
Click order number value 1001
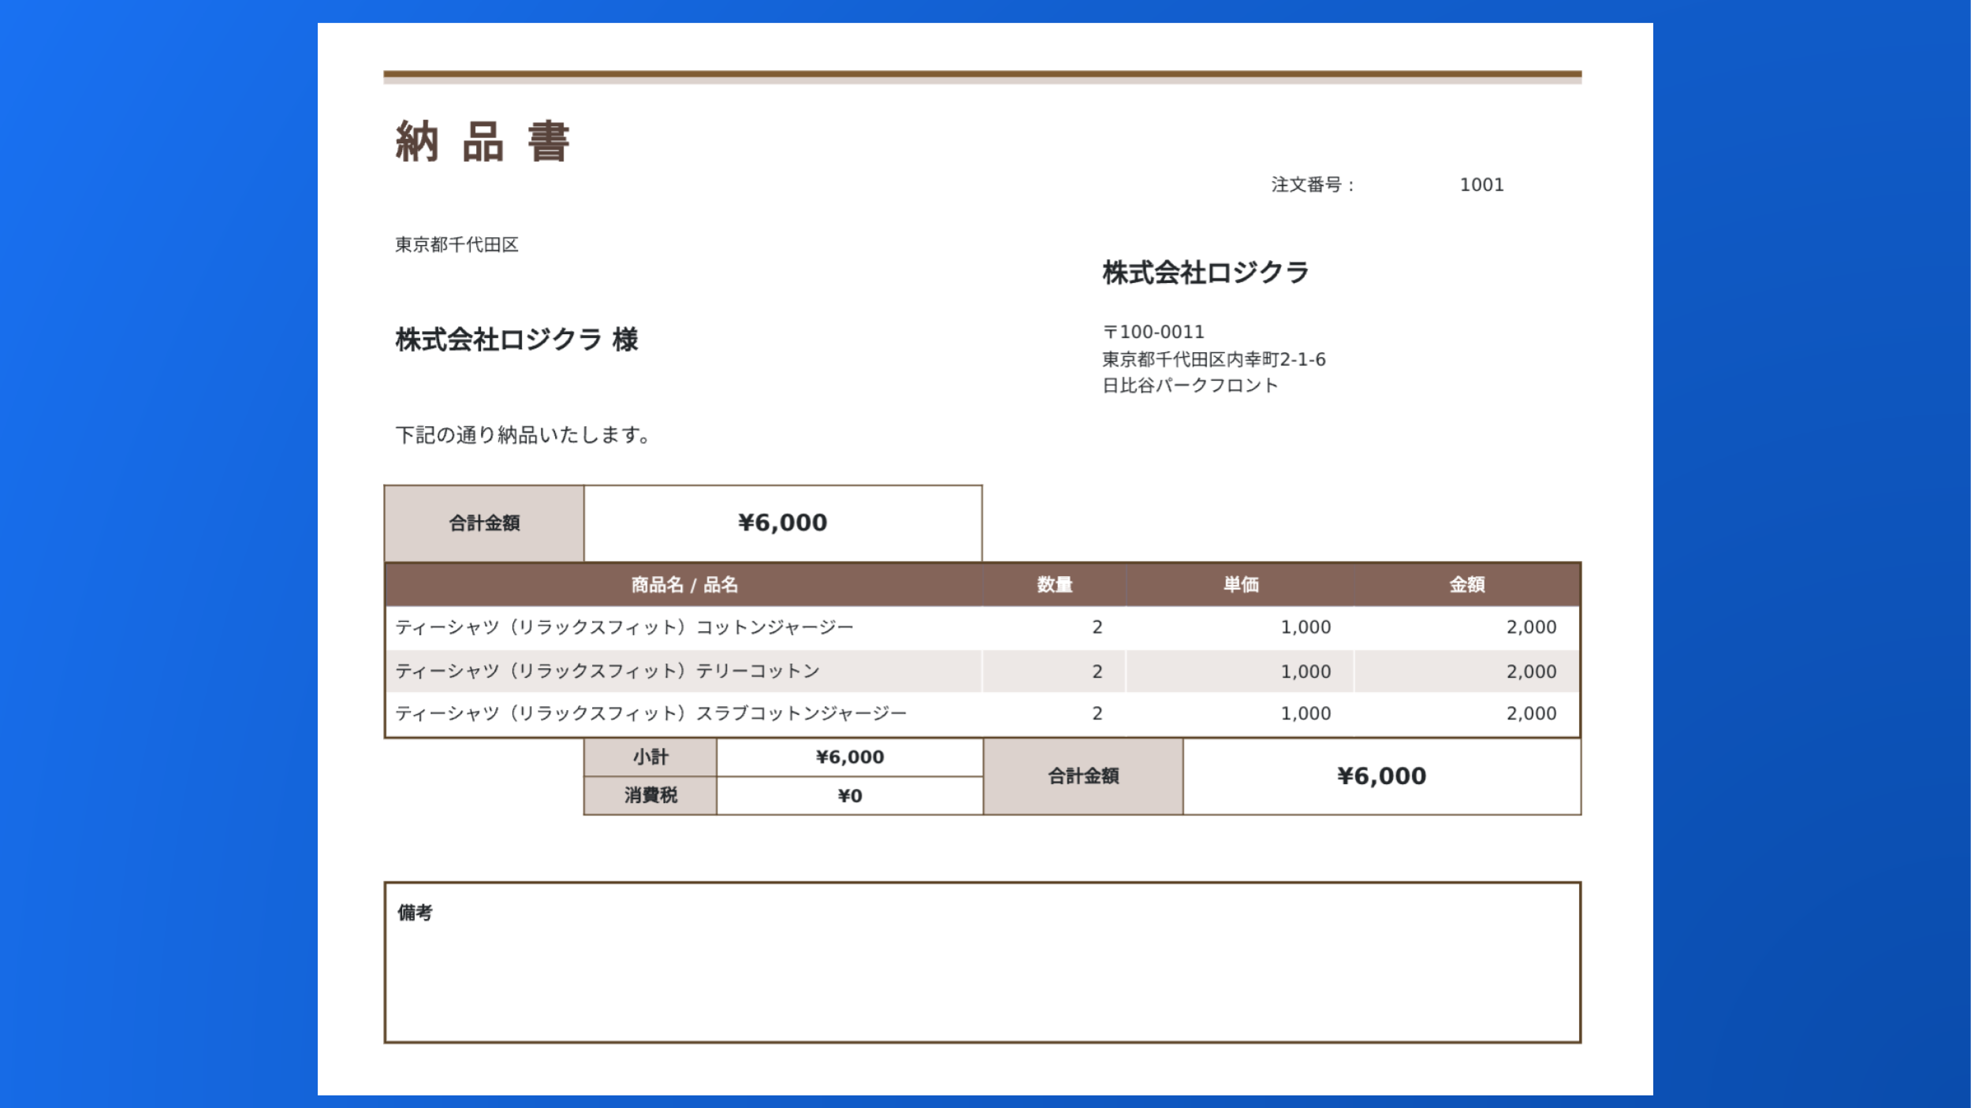(1481, 185)
